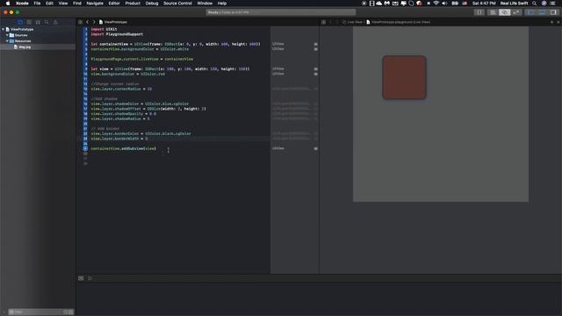The width and height of the screenshot is (562, 316).
Task: Go back in the source editor history
Action: pos(87,22)
